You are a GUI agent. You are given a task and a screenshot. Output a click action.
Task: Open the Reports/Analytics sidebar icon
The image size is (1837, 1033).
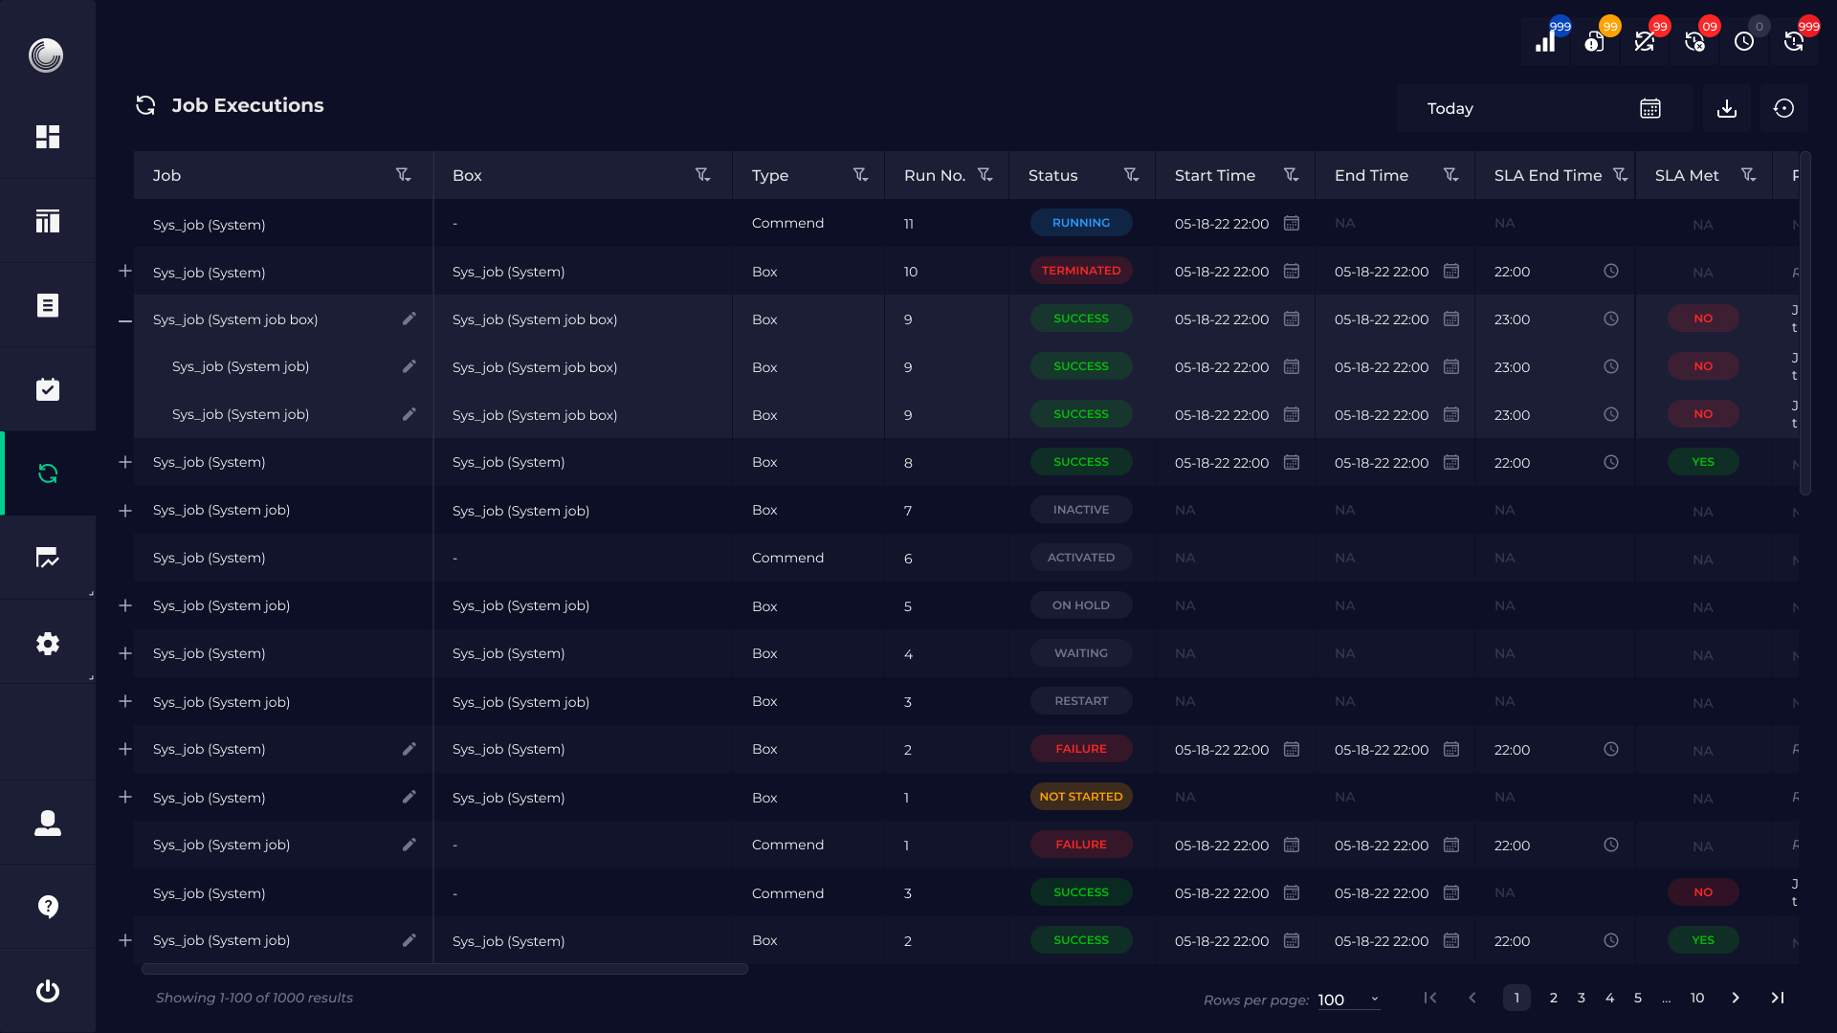point(48,558)
